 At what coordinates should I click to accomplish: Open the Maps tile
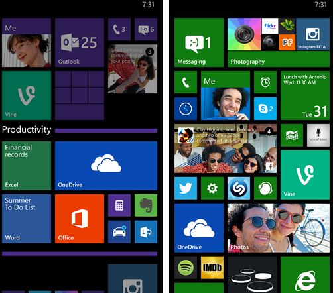coord(292,135)
